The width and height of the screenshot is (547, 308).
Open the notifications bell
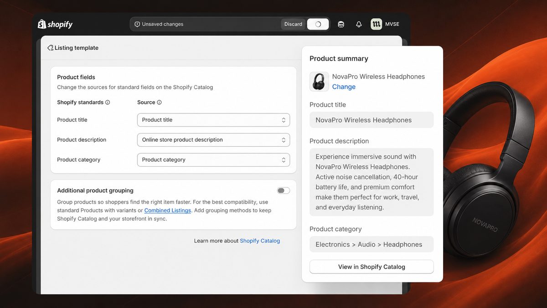click(x=359, y=24)
